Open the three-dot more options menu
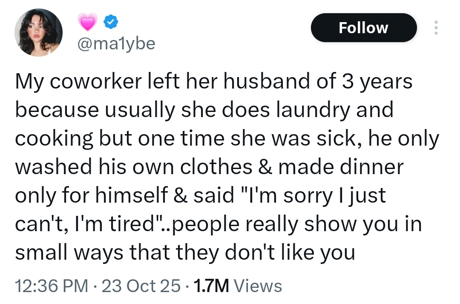This screenshot has height=304, width=460. coord(435,28)
